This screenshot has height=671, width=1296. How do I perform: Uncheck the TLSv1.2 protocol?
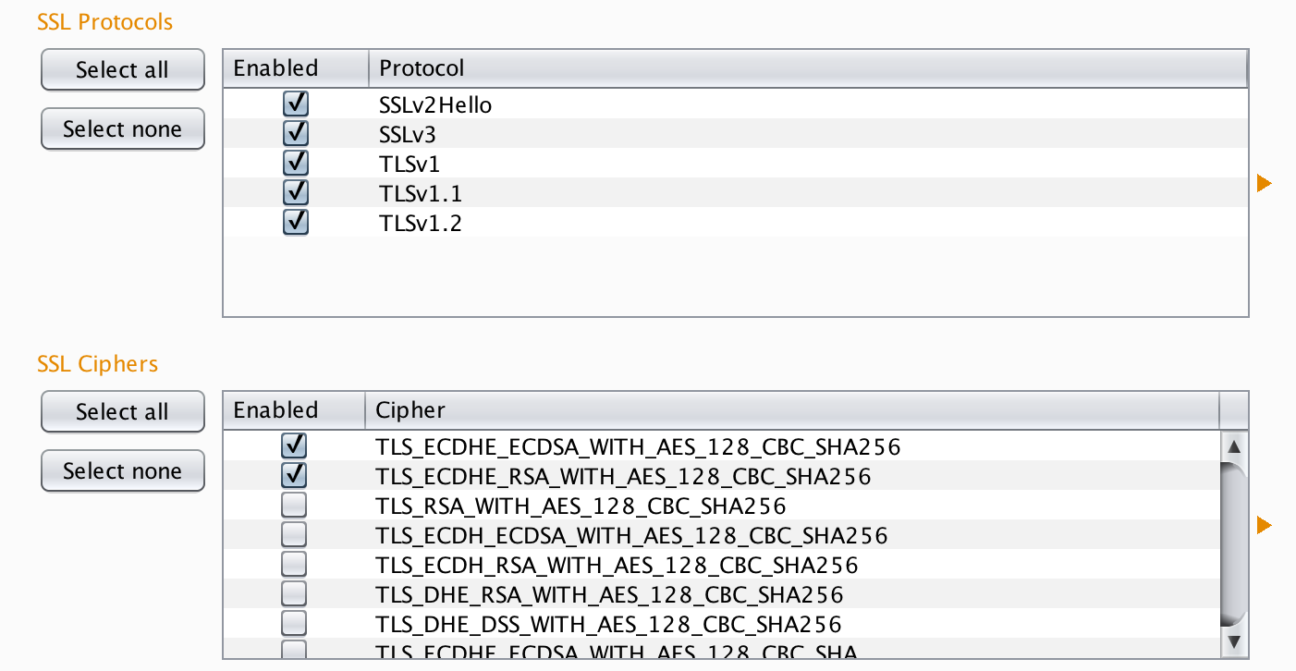pyautogui.click(x=296, y=223)
